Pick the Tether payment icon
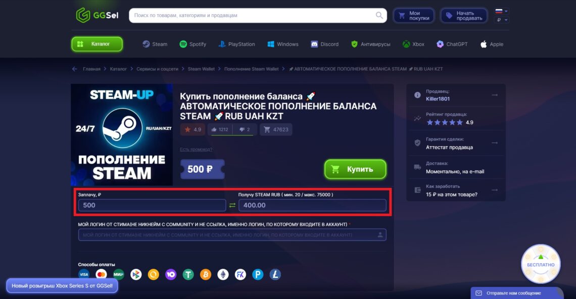The height and width of the screenshot is (299, 576). 188,274
